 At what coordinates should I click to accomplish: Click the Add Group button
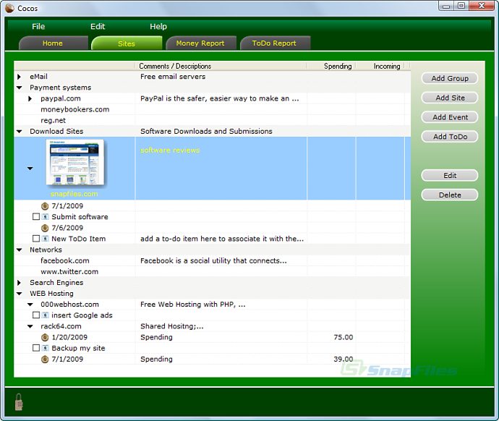click(450, 78)
